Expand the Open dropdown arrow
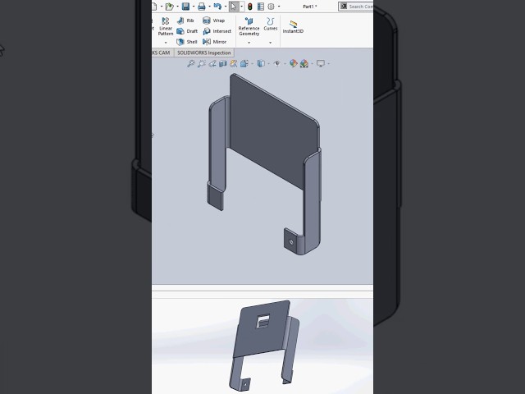 pos(177,7)
